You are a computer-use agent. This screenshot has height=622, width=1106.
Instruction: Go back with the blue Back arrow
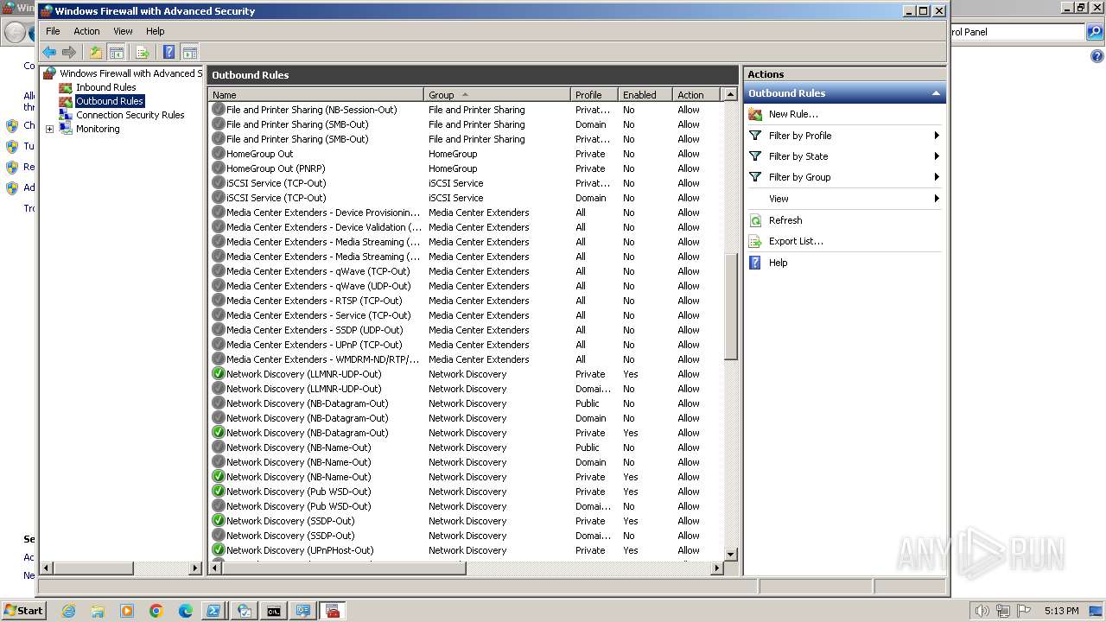[x=49, y=53]
